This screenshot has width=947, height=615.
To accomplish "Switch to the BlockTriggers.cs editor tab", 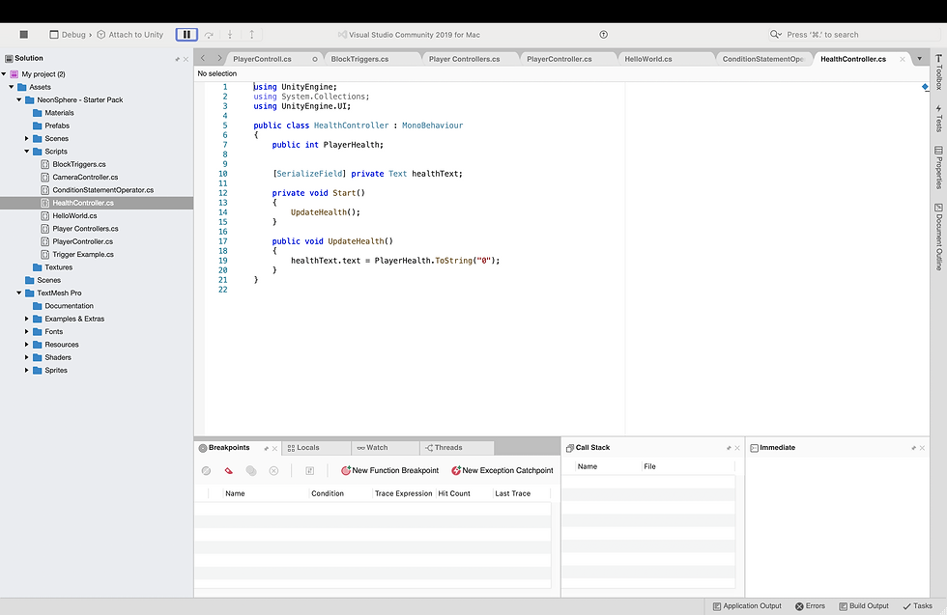I will pyautogui.click(x=359, y=59).
